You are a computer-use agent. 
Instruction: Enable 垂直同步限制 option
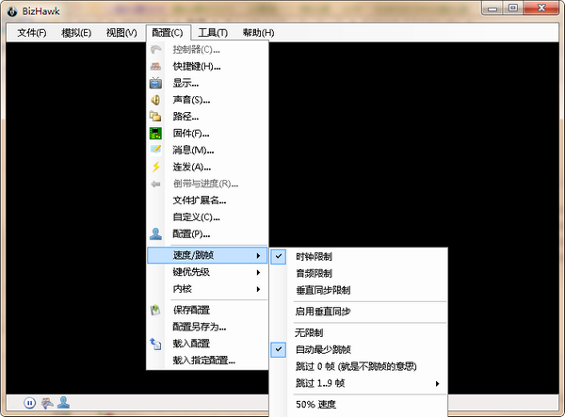coord(359,290)
